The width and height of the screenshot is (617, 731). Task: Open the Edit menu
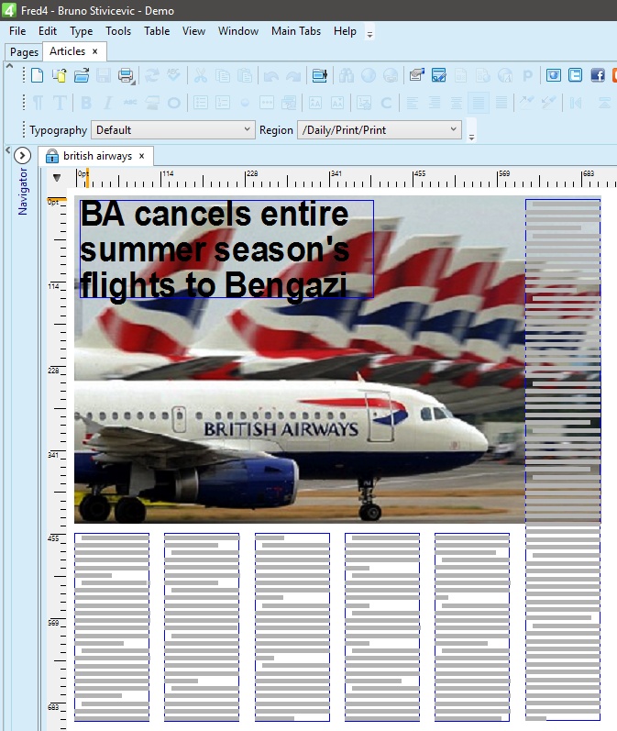coord(48,31)
